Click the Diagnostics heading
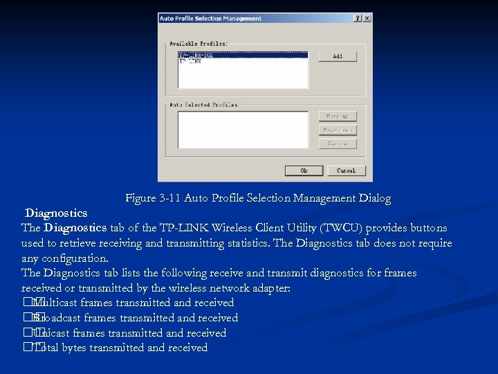The width and height of the screenshot is (498, 374). click(56, 213)
